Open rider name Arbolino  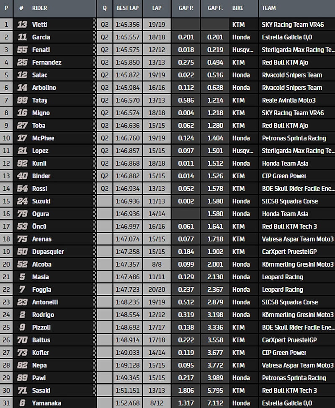tap(44, 88)
